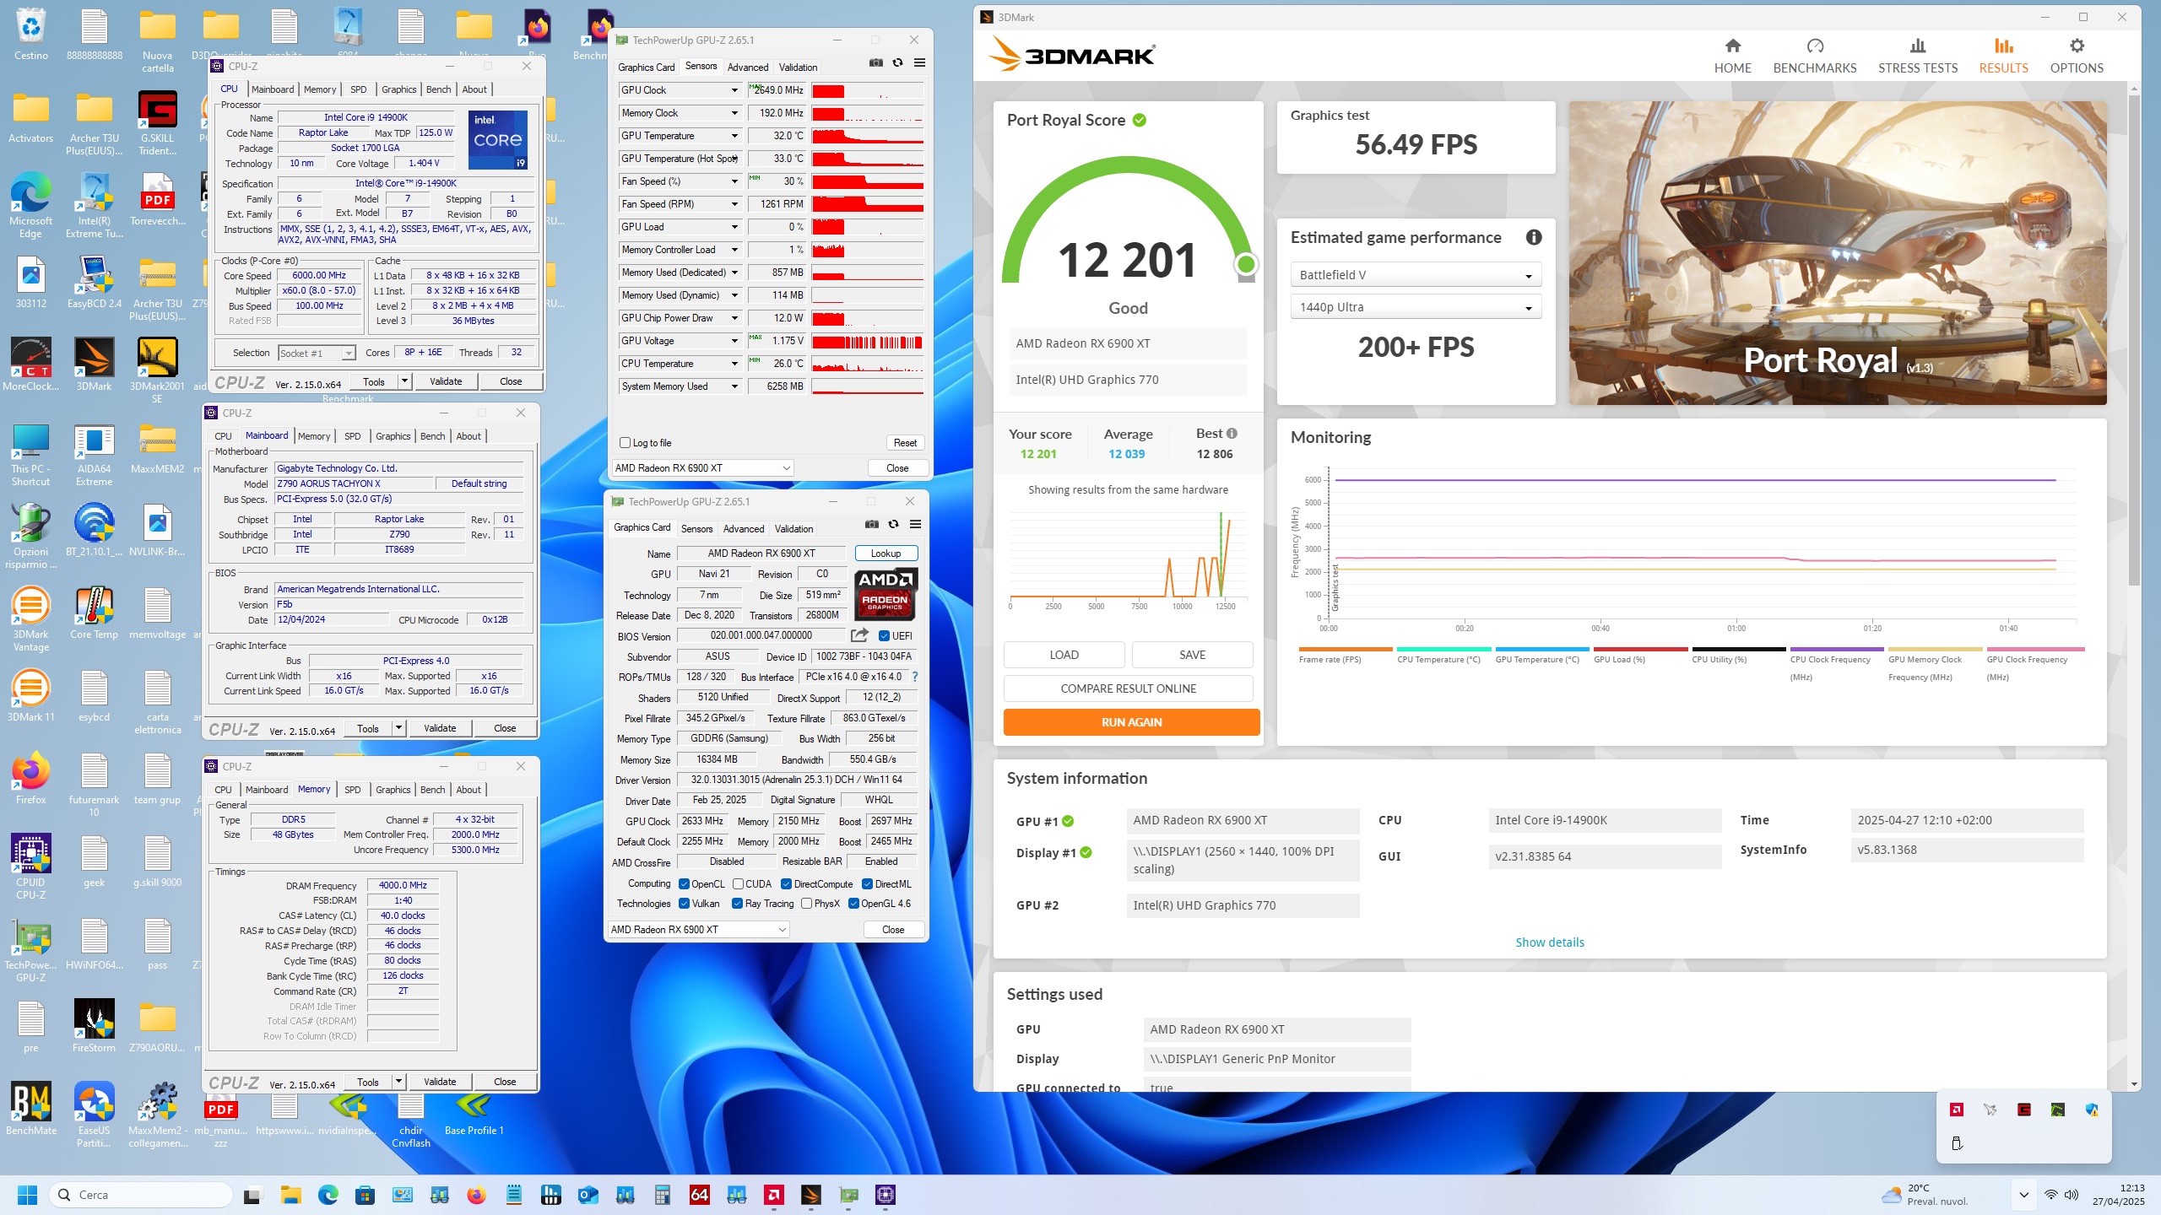
Task: Click the refresh icon in GPU-Z Graphics Card window
Action: point(893,525)
